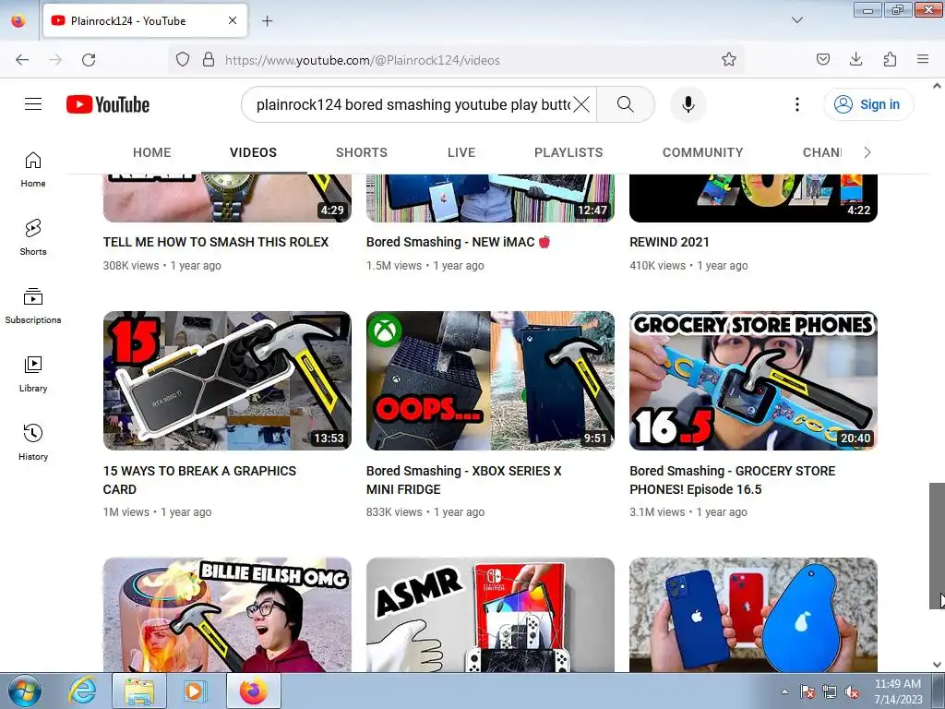This screenshot has width=945, height=709.
Task: Open Subscriptions in sidebar
Action: click(x=33, y=306)
